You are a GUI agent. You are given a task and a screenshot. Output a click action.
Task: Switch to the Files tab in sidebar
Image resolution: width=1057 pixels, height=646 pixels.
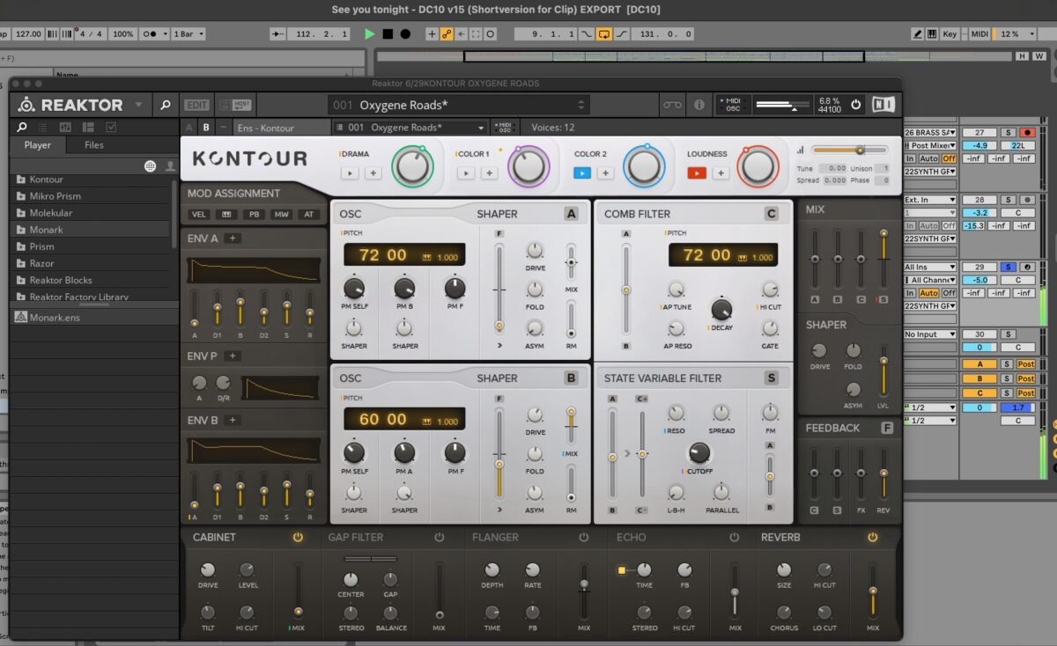tap(94, 145)
